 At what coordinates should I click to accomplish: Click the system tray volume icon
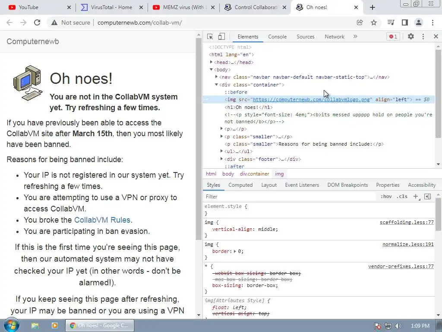coord(398,326)
